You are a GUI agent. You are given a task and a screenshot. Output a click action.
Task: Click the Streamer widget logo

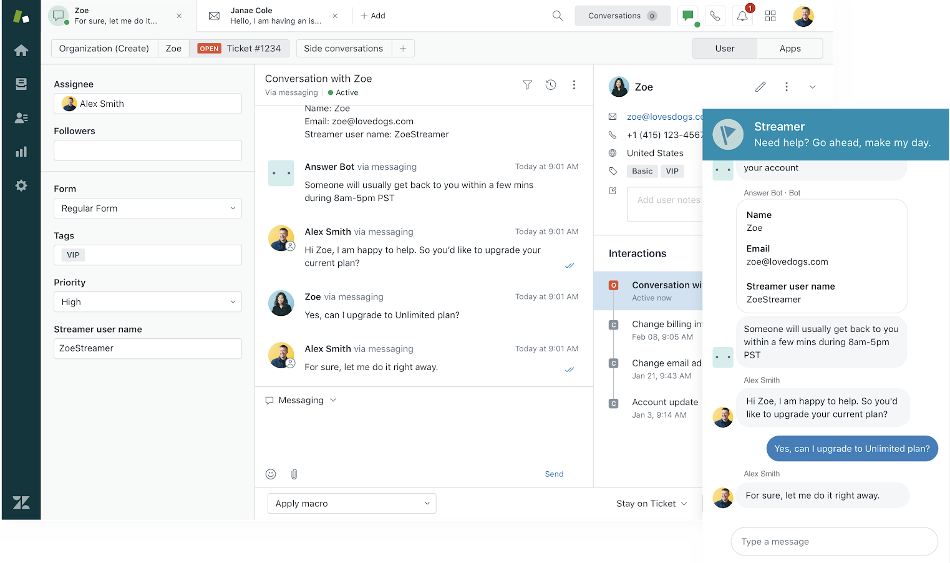click(728, 134)
